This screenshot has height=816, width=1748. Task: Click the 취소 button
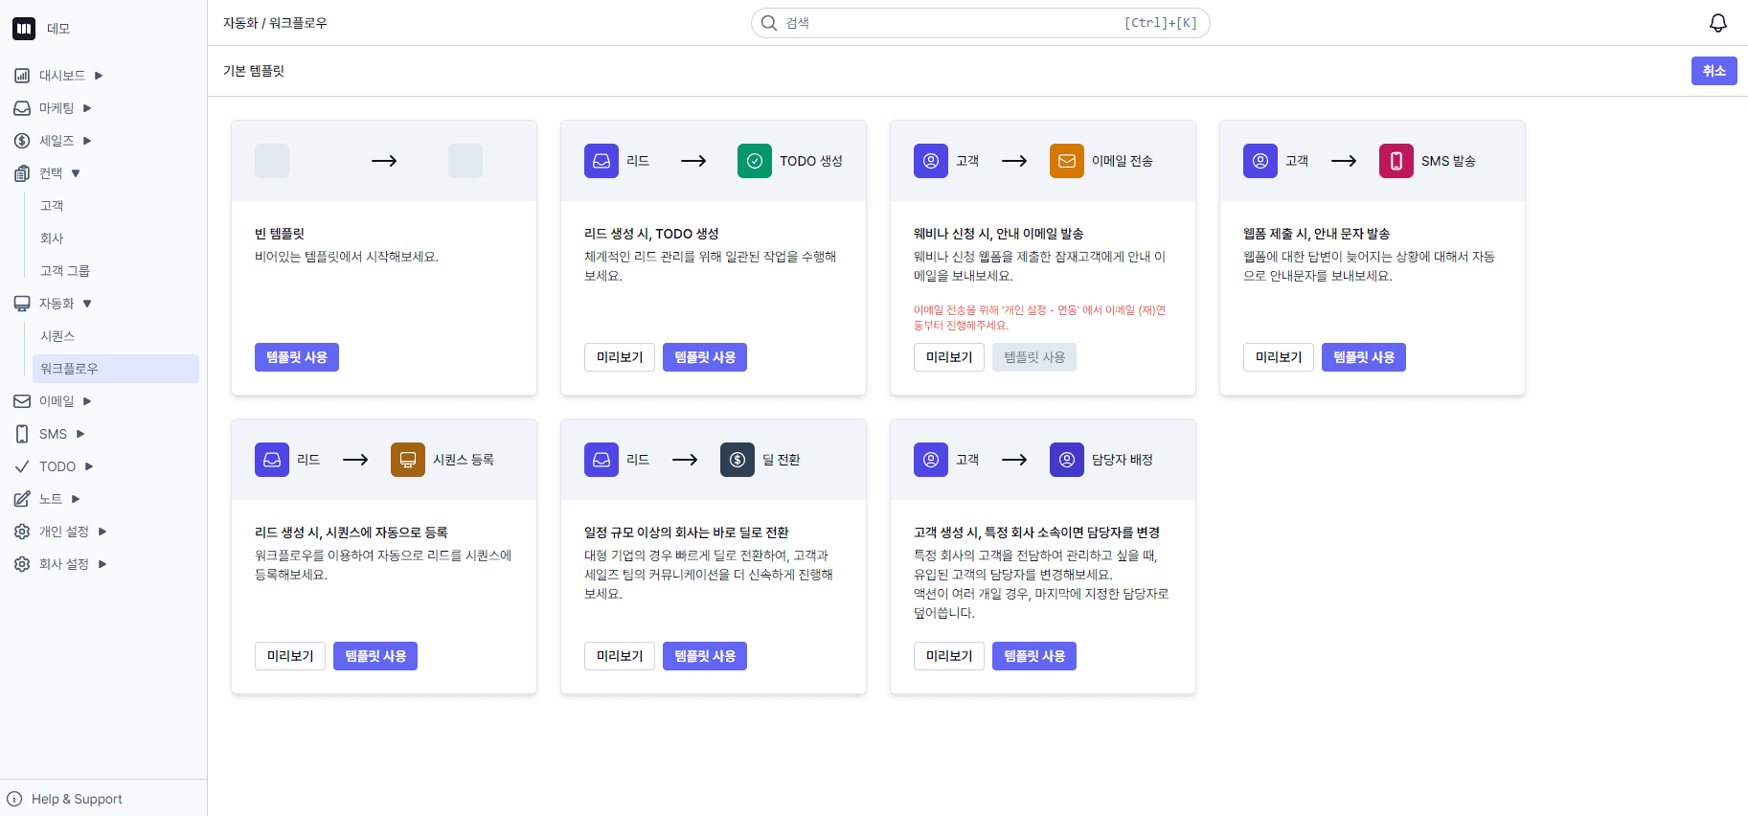[x=1714, y=71]
